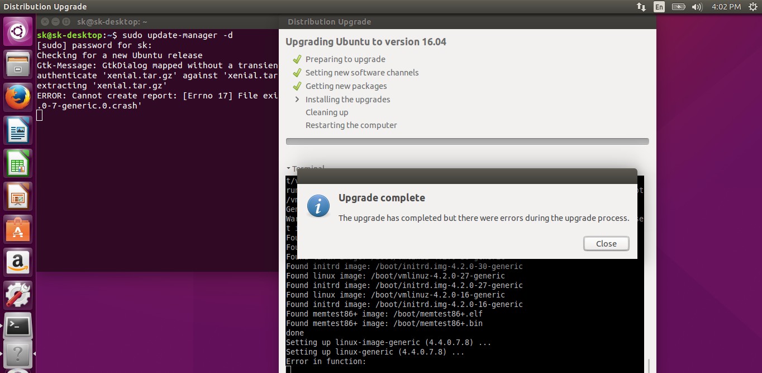Open the En keyboard layout indicator

(659, 7)
